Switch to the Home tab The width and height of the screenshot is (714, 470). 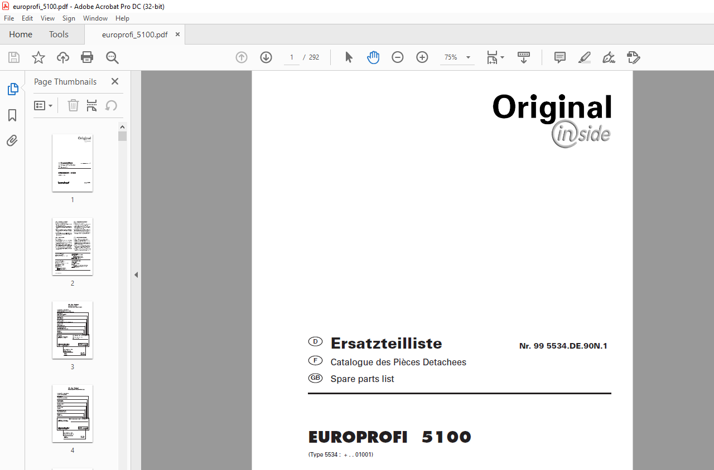click(21, 35)
